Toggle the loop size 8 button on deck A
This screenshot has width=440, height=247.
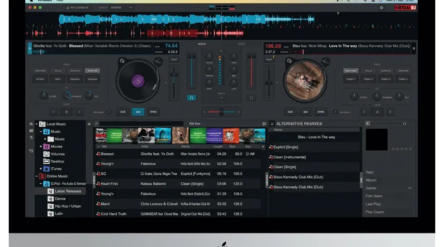click(x=66, y=111)
